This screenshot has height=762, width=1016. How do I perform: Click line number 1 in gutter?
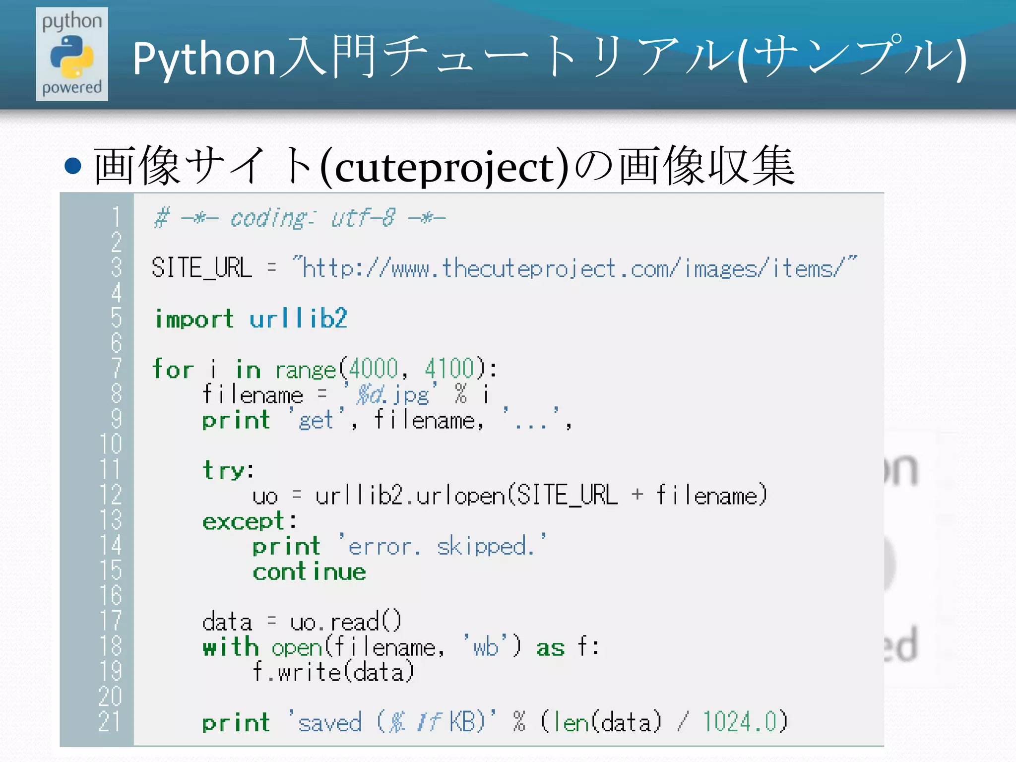click(116, 217)
